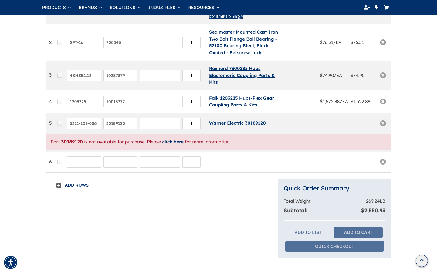This screenshot has width=437, height=273.
Task: Remove empty row 6 with X icon
Action: [383, 162]
